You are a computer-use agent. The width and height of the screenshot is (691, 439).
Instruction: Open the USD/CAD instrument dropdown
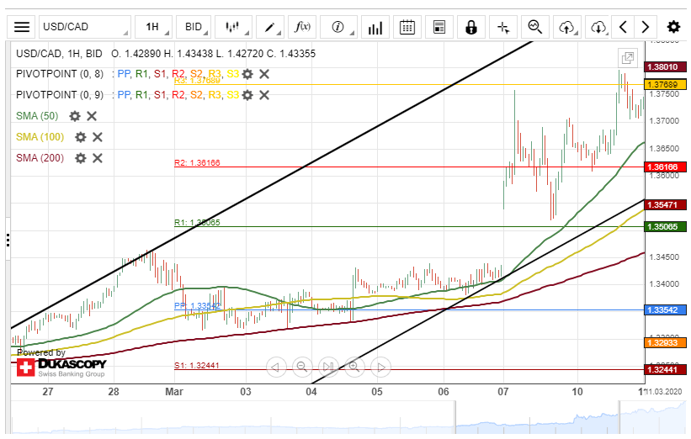[85, 27]
